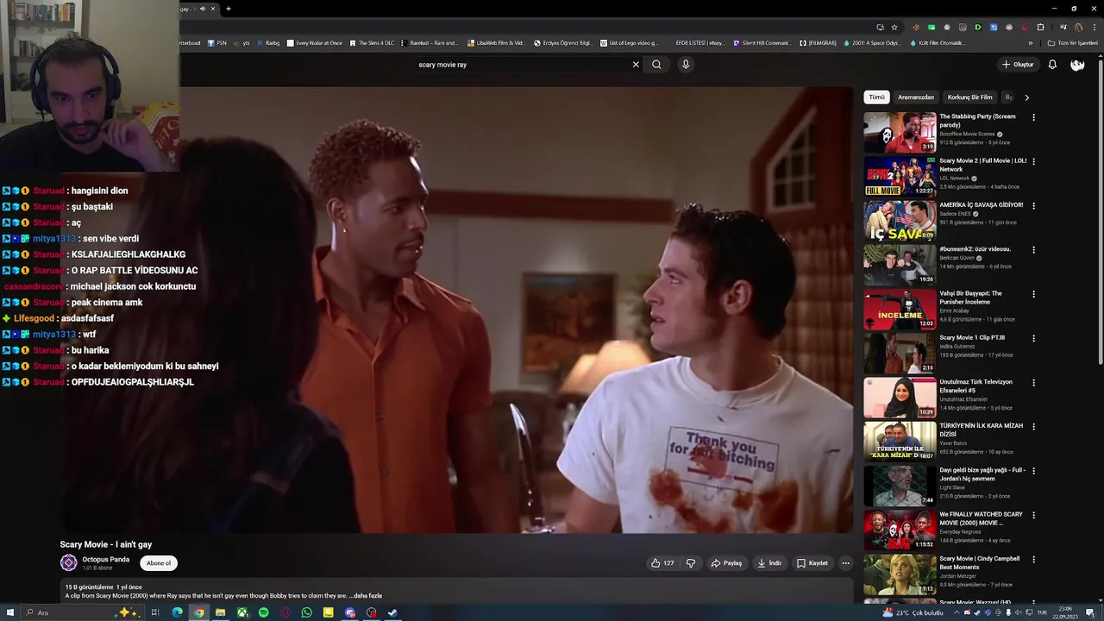Open Steam from taskbar
The height and width of the screenshot is (621, 1104).
pyautogui.click(x=392, y=612)
